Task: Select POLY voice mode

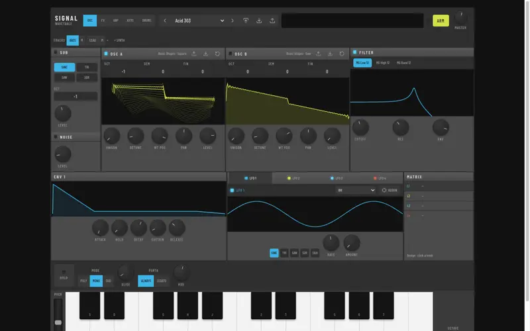Action: click(x=83, y=281)
